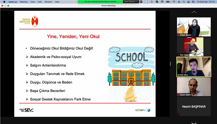Open the Siri icon

(x=193, y=2)
